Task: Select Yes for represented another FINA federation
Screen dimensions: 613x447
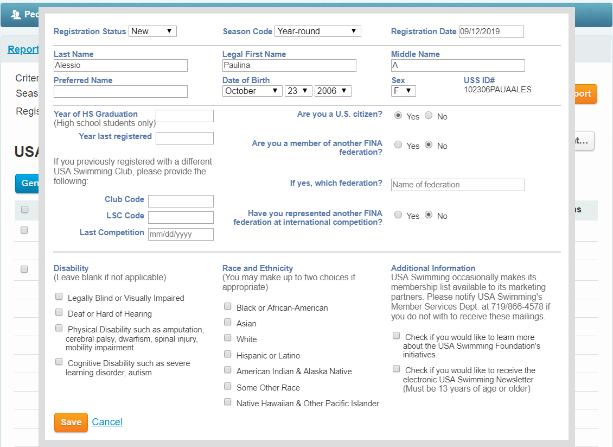Action: click(x=398, y=215)
